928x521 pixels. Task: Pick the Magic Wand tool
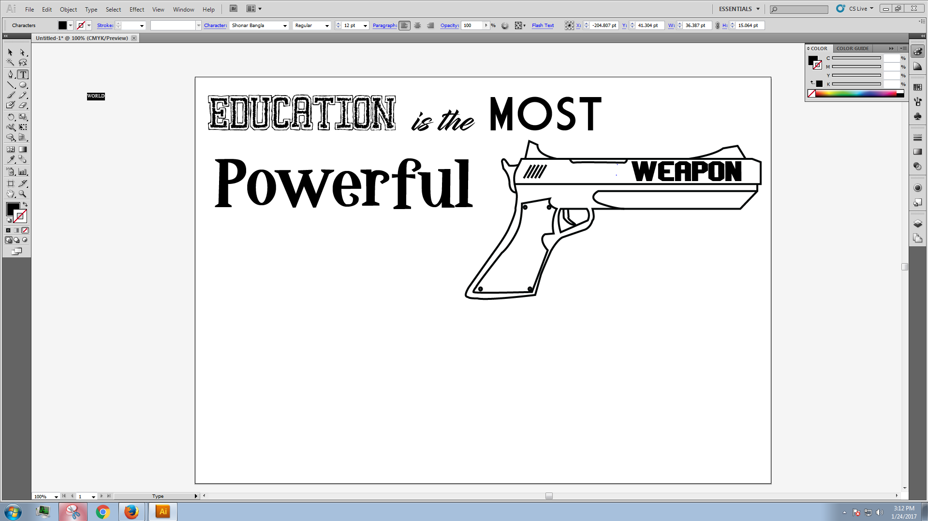[x=10, y=62]
